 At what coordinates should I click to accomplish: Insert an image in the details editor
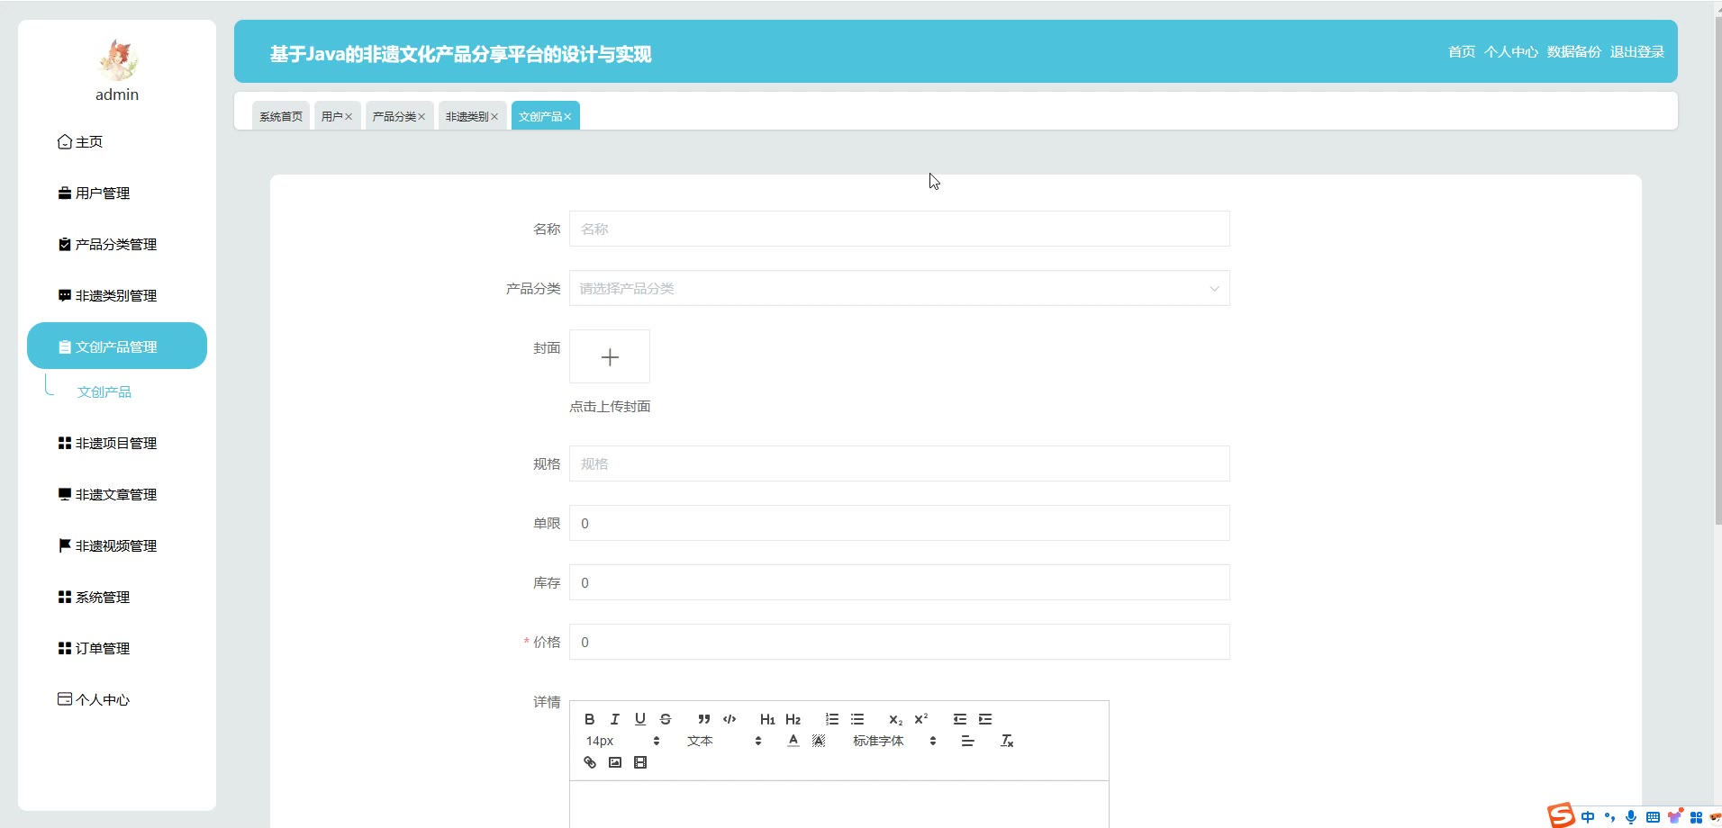coord(615,762)
